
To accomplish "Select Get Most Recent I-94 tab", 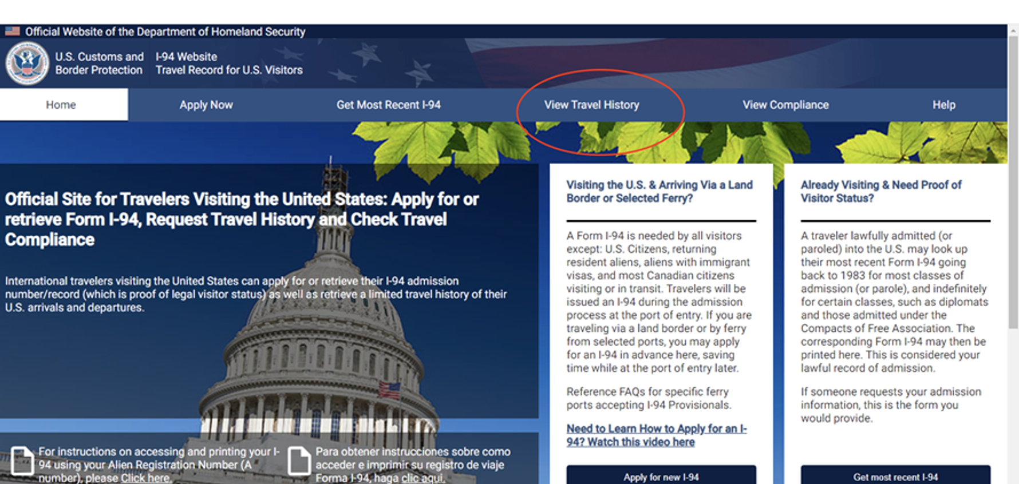I will (x=389, y=105).
